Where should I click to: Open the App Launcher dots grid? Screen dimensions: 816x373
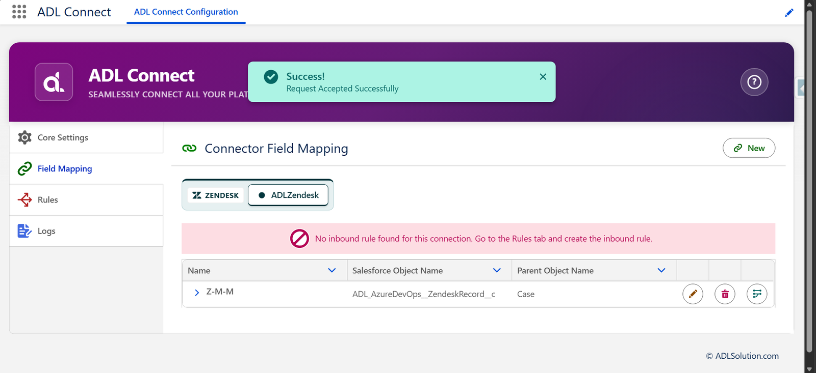point(19,12)
